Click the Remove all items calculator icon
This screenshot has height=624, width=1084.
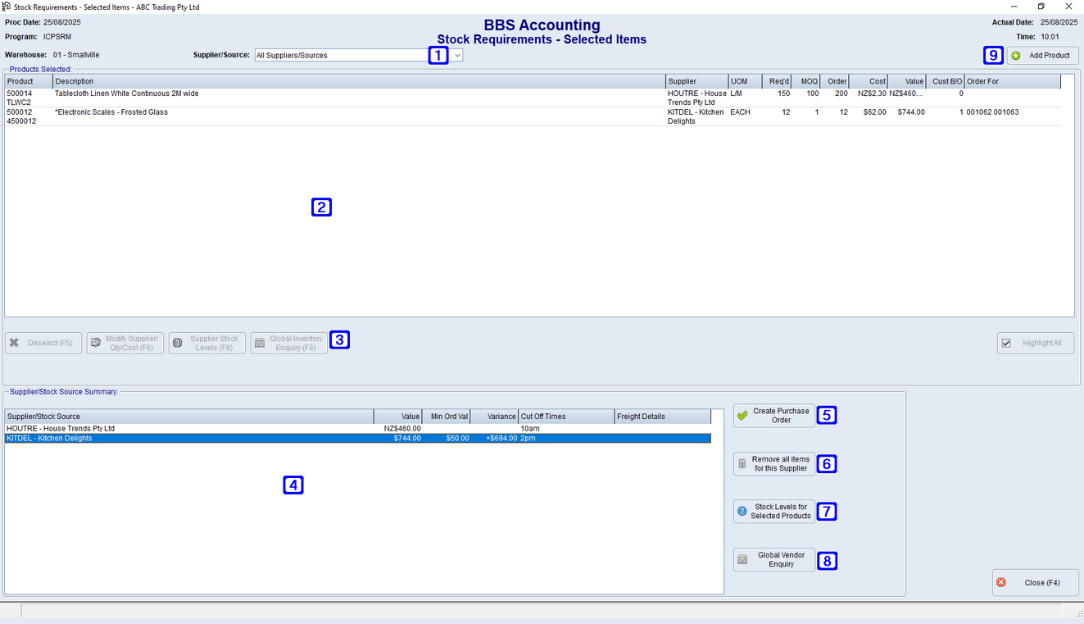pos(741,463)
